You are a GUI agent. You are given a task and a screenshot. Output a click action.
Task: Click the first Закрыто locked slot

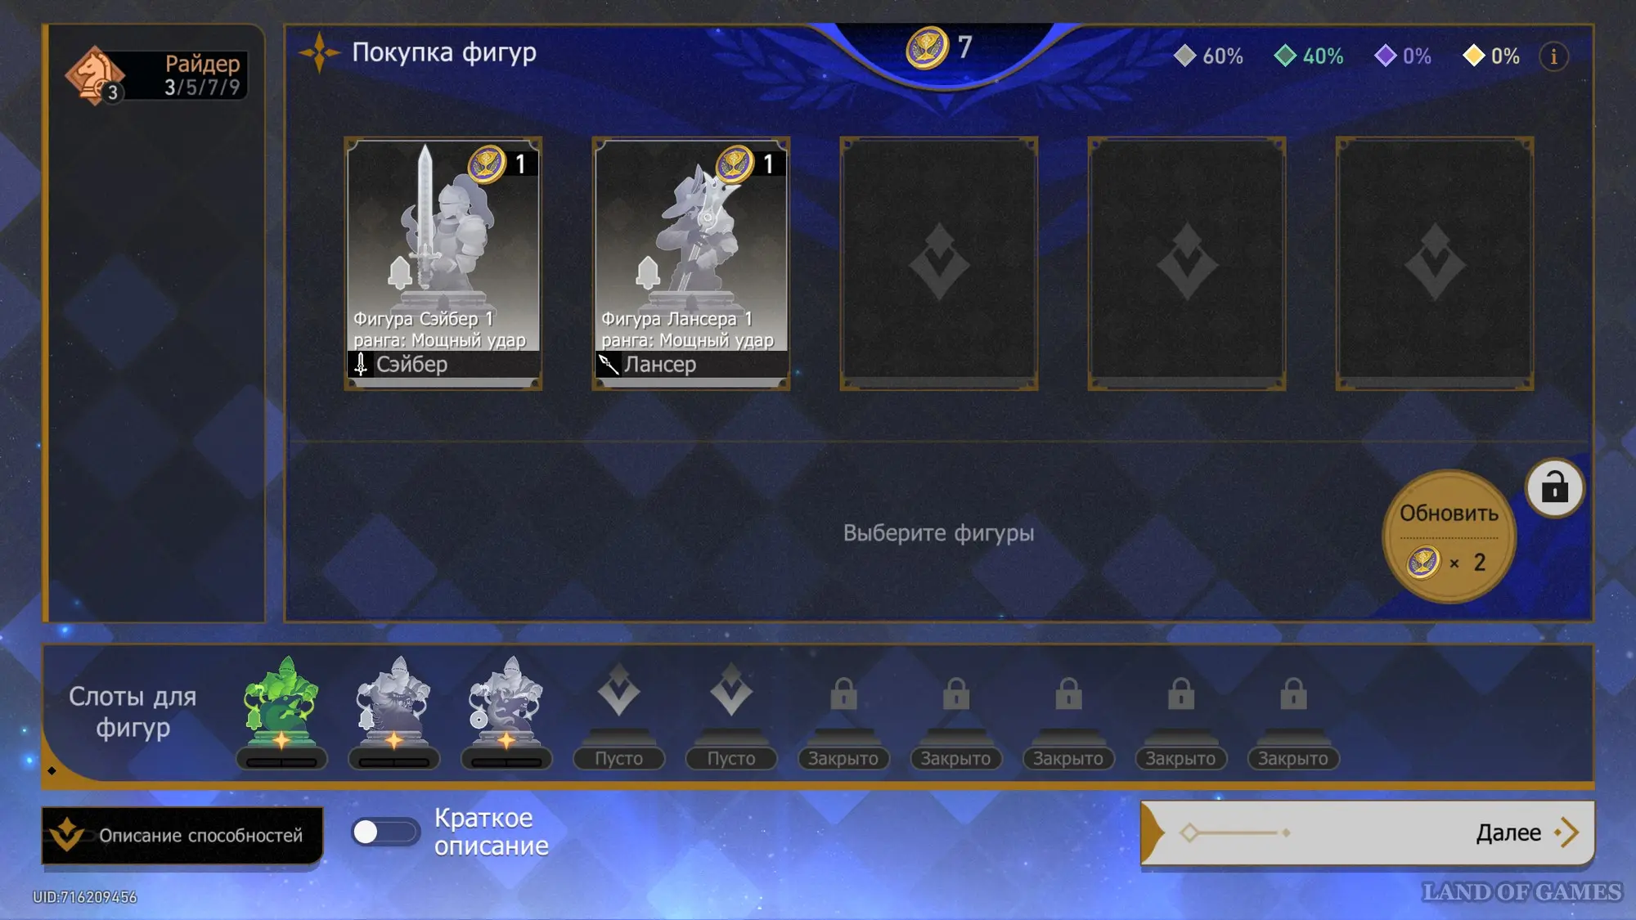[x=843, y=720]
